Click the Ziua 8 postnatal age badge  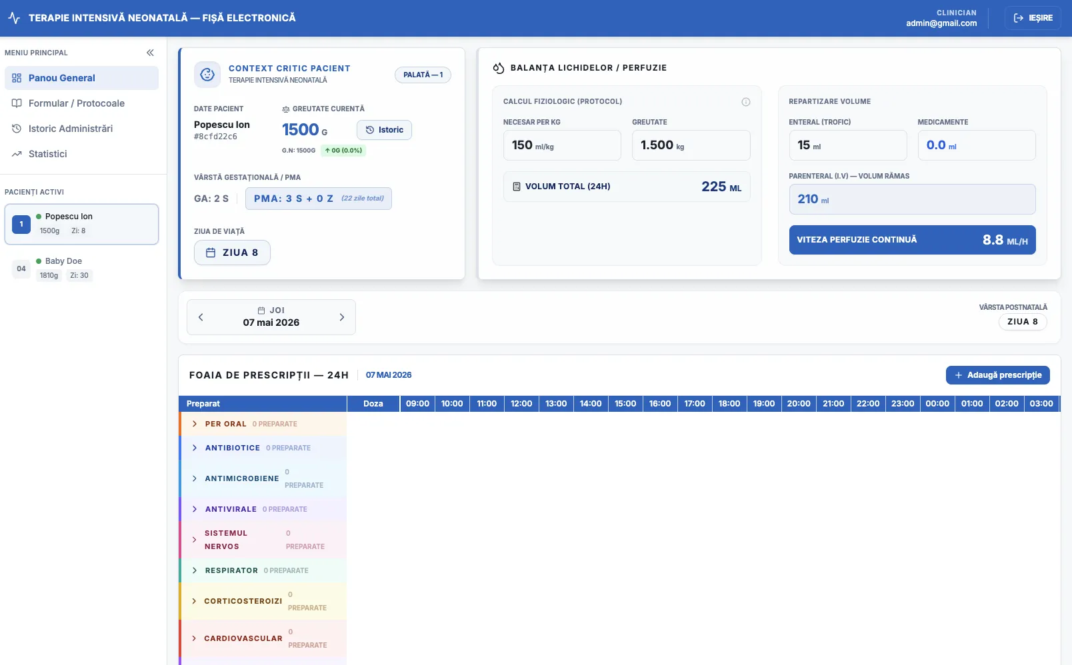pyautogui.click(x=1023, y=322)
